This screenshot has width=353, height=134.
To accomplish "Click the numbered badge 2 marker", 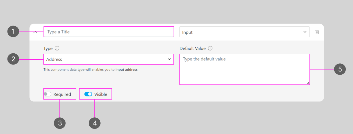I will [13, 59].
